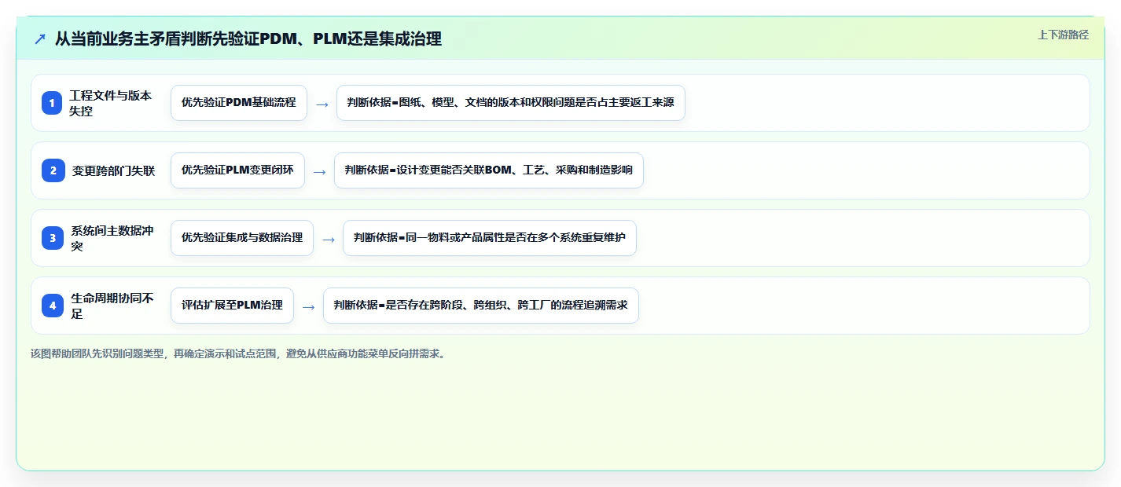Click the 优先验证集成与数据治理 box

[242, 238]
